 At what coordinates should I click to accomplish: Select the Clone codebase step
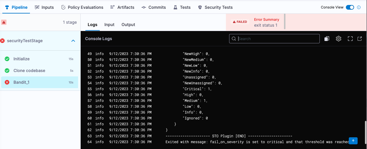(x=29, y=71)
